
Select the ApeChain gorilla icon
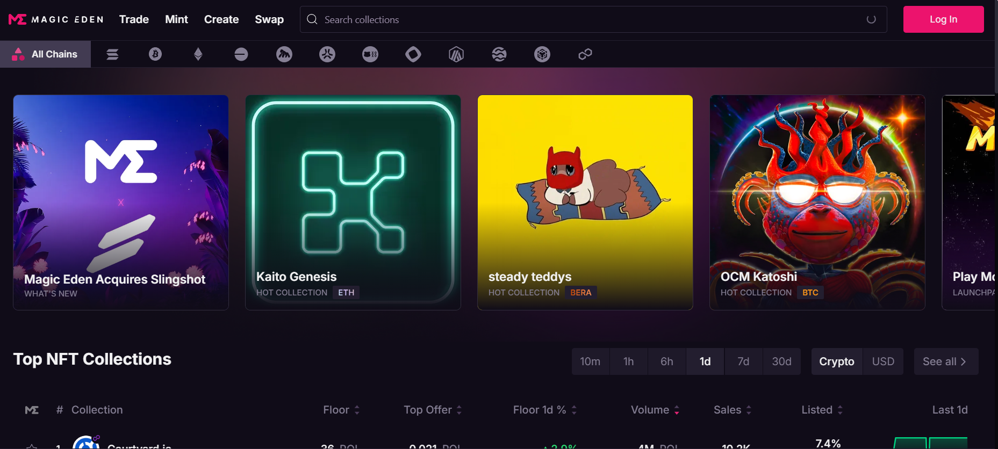tap(284, 54)
